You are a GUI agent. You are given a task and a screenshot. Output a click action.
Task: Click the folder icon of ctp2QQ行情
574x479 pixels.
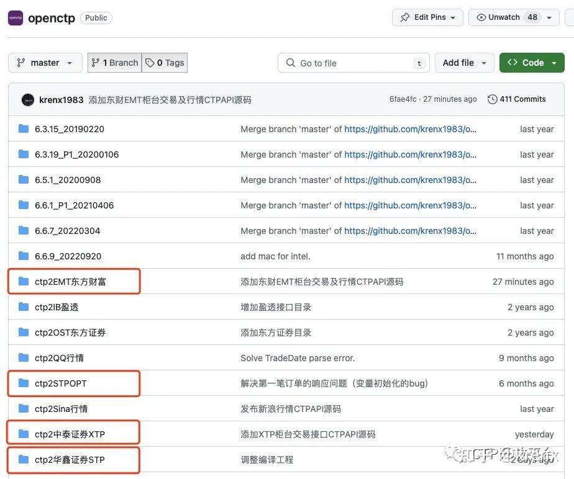point(24,357)
